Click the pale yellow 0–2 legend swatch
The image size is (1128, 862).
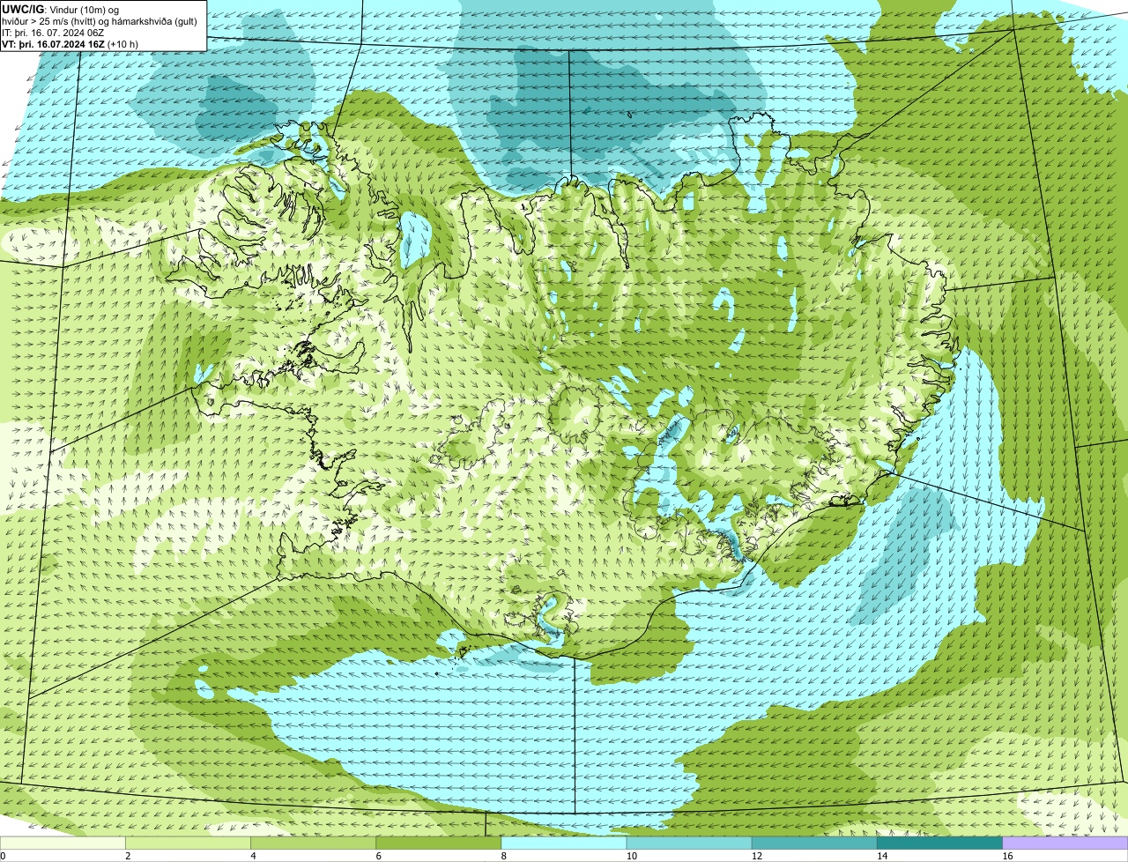click(63, 843)
